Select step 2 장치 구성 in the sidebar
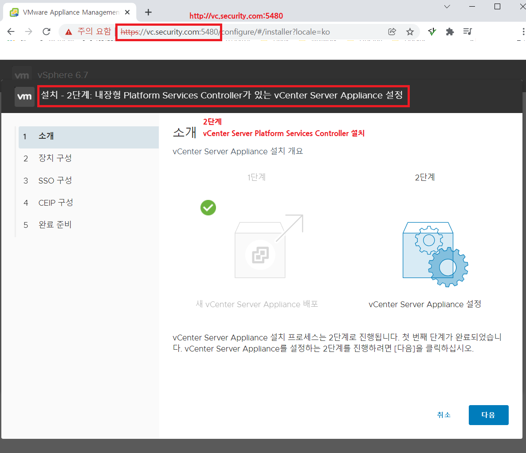The height and width of the screenshot is (453, 526). point(89,158)
